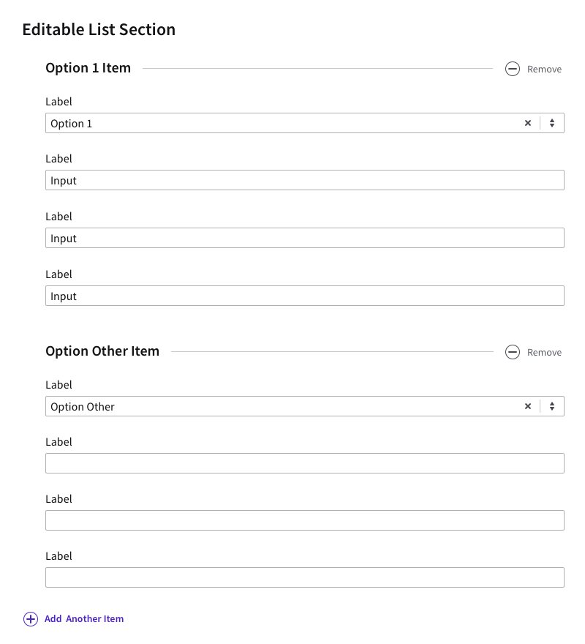585x644 pixels.
Task: Clear the Option Other selection using the x icon
Action: tap(528, 406)
